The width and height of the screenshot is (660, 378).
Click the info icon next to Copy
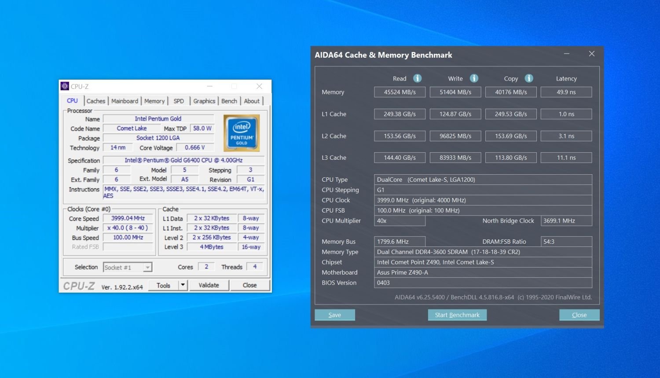coord(529,78)
